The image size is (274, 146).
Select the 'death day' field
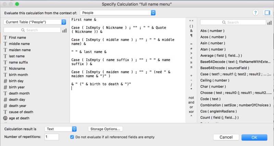point(17,99)
